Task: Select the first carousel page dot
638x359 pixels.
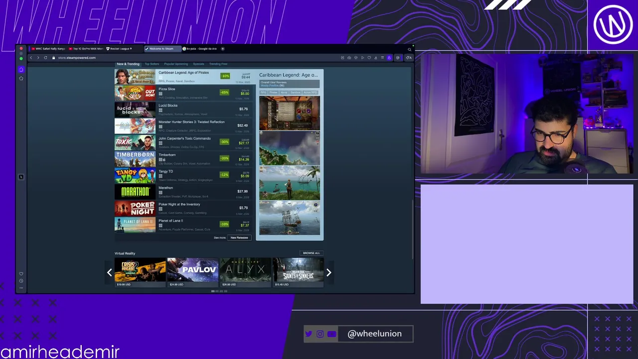Action: click(x=213, y=291)
